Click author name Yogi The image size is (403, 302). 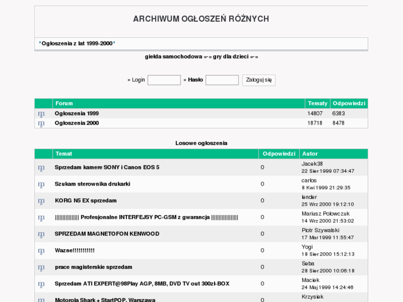pos(307,247)
